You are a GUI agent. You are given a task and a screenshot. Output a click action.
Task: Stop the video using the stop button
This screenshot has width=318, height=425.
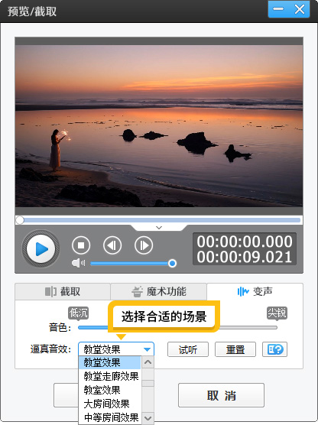pos(81,245)
